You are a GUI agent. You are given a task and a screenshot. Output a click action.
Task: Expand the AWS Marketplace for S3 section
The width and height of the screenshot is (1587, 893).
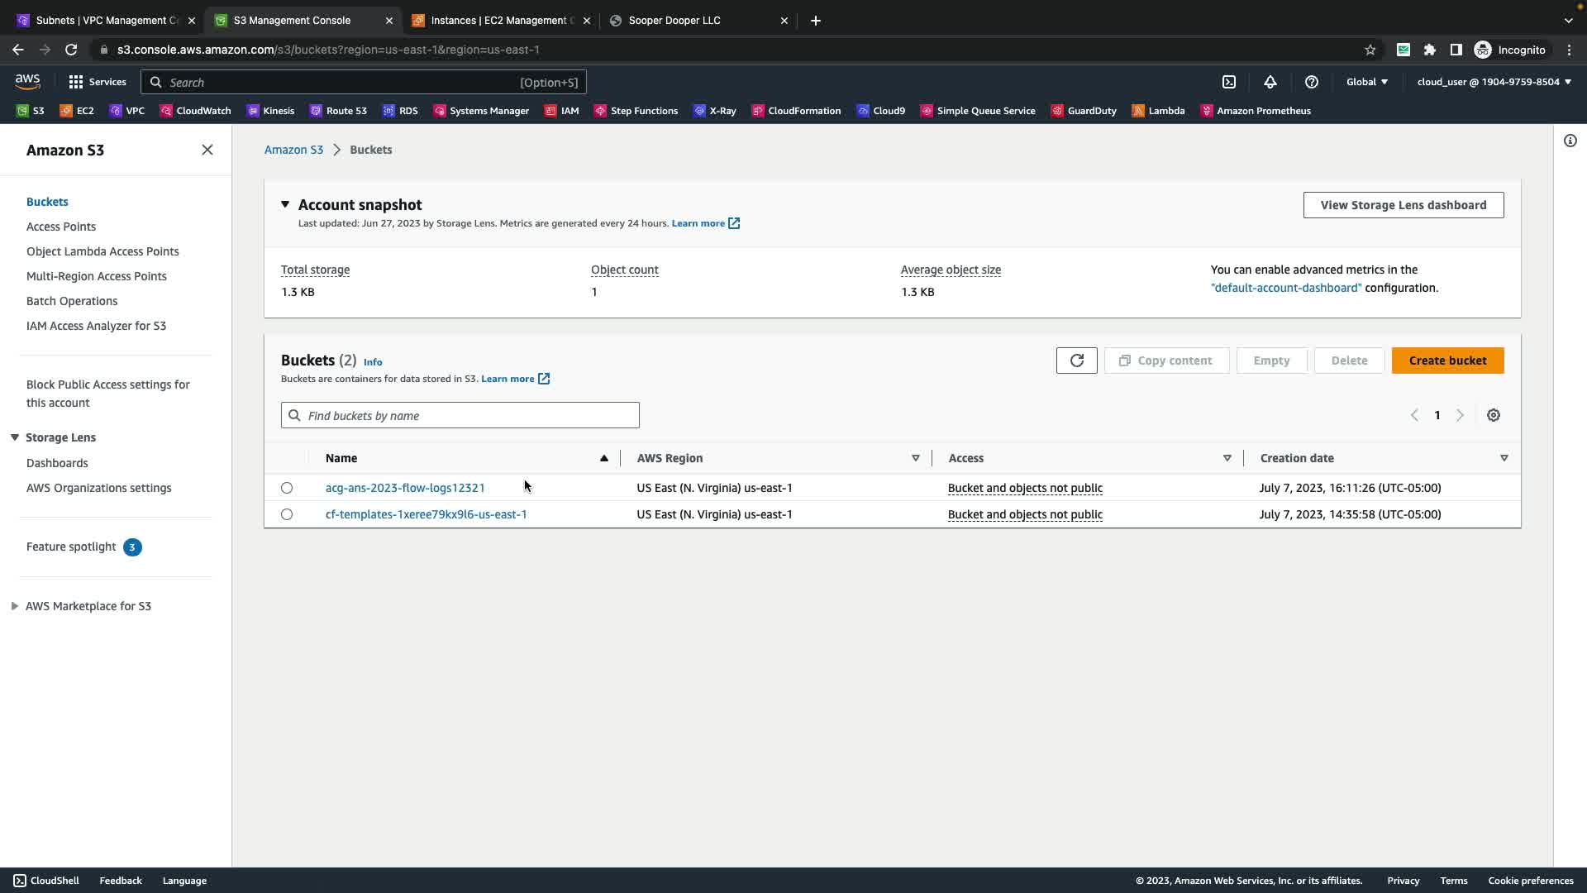coord(15,606)
